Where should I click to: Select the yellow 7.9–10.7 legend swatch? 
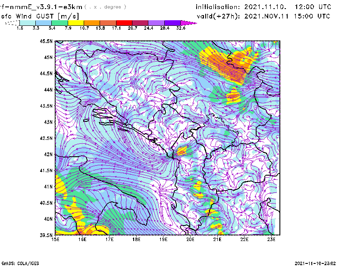pyautogui.click(x=76, y=23)
